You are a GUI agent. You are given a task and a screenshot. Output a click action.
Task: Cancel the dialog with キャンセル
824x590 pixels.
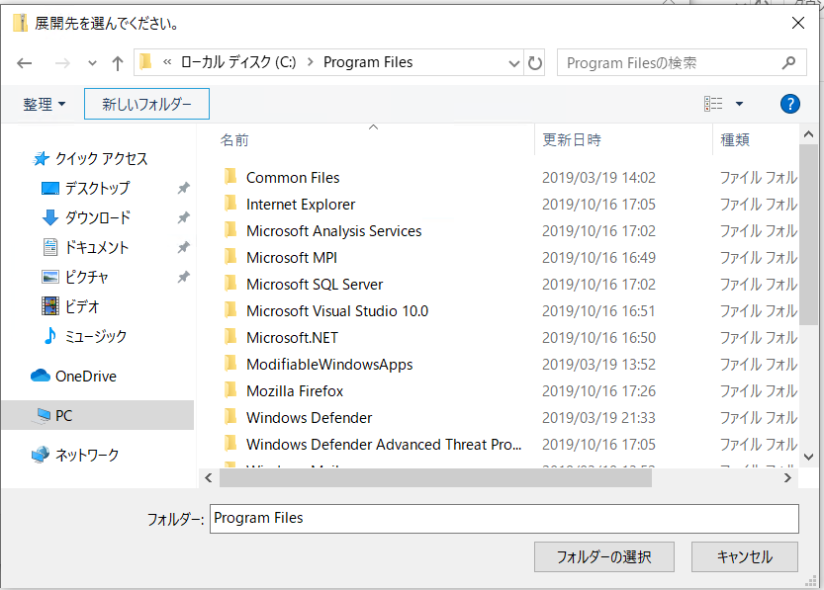pyautogui.click(x=745, y=556)
